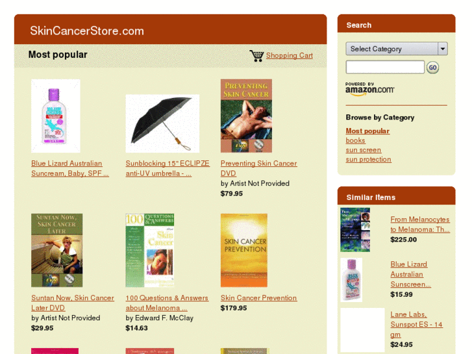Open the sun protection category

coord(369,159)
